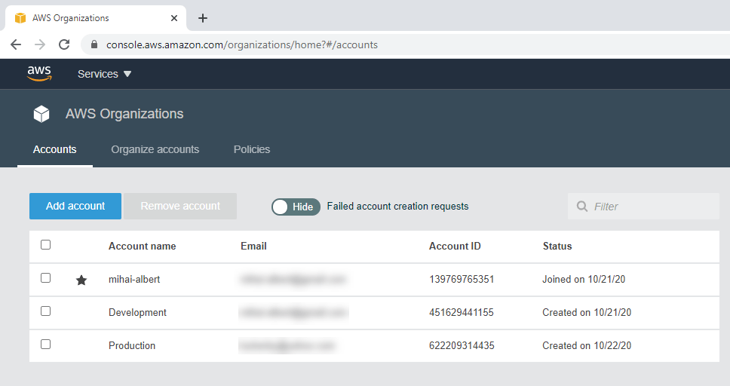The image size is (730, 386).
Task: Select the Production account checkbox
Action: click(46, 345)
